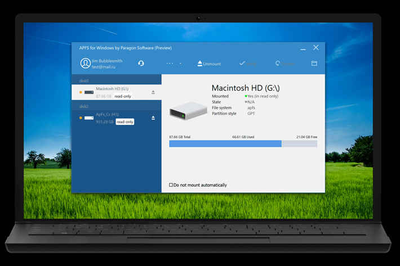Click the read-only badge on Macintosh HD
Image resolution: width=400 pixels, height=266 pixels.
point(123,97)
